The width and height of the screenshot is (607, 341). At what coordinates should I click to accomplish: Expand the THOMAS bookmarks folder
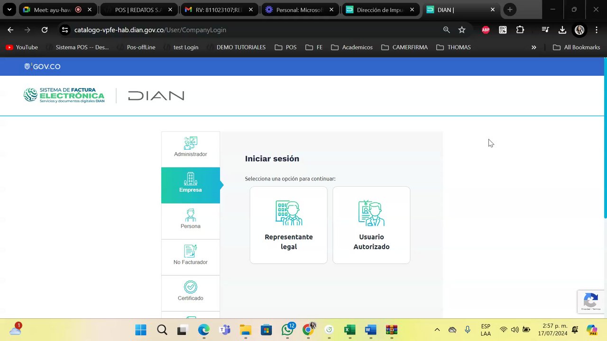pos(453,47)
